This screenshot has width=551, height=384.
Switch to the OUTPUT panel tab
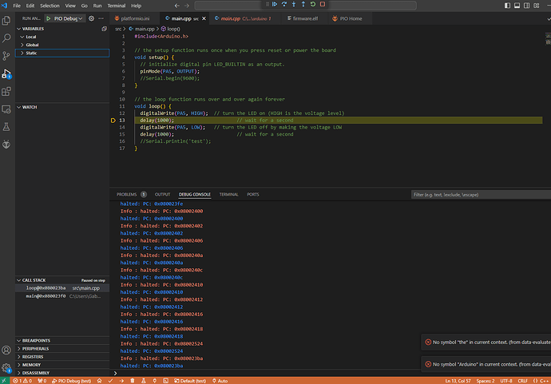(x=162, y=194)
